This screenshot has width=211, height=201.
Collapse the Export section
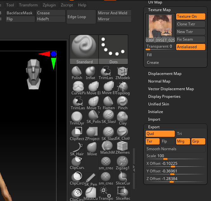point(154,127)
